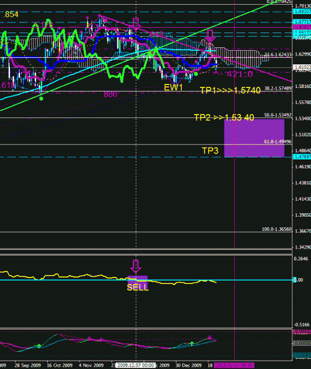Viewport: 311px width, 369px height.
Task: Click the 1.39050 price scale value
Action: click(x=303, y=215)
